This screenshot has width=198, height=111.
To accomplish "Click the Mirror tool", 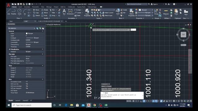I will pos(45,13).
